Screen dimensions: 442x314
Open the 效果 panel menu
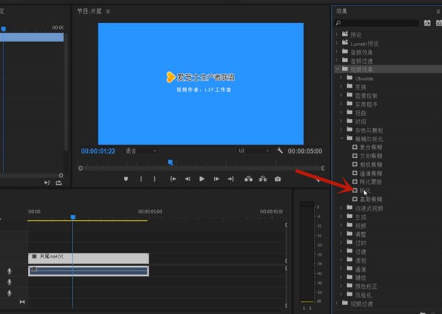pyautogui.click(x=437, y=11)
